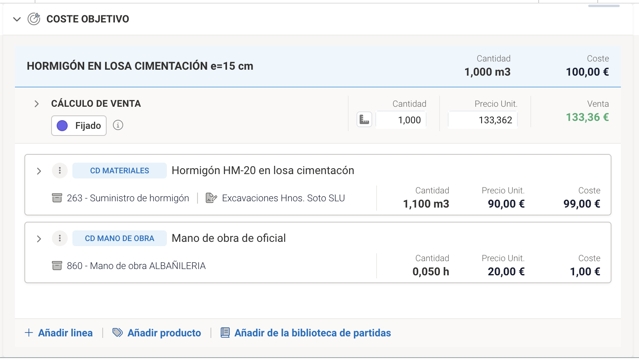
Task: Click contract icon beside Excavaciones Hnos. Soto
Action: coord(211,198)
